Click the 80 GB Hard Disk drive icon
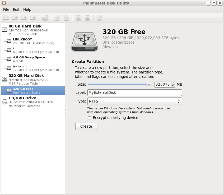The image size is (224, 195). coord(5,30)
